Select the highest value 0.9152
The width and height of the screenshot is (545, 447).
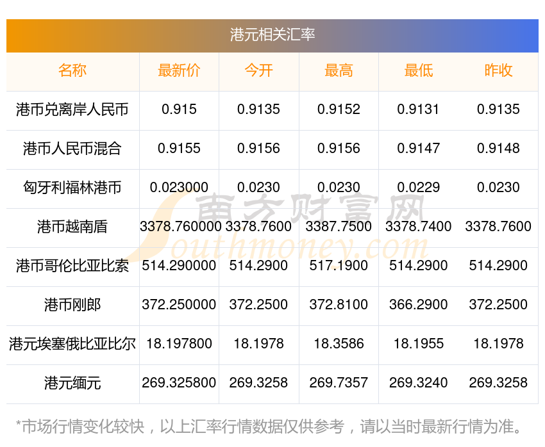pyautogui.click(x=339, y=110)
